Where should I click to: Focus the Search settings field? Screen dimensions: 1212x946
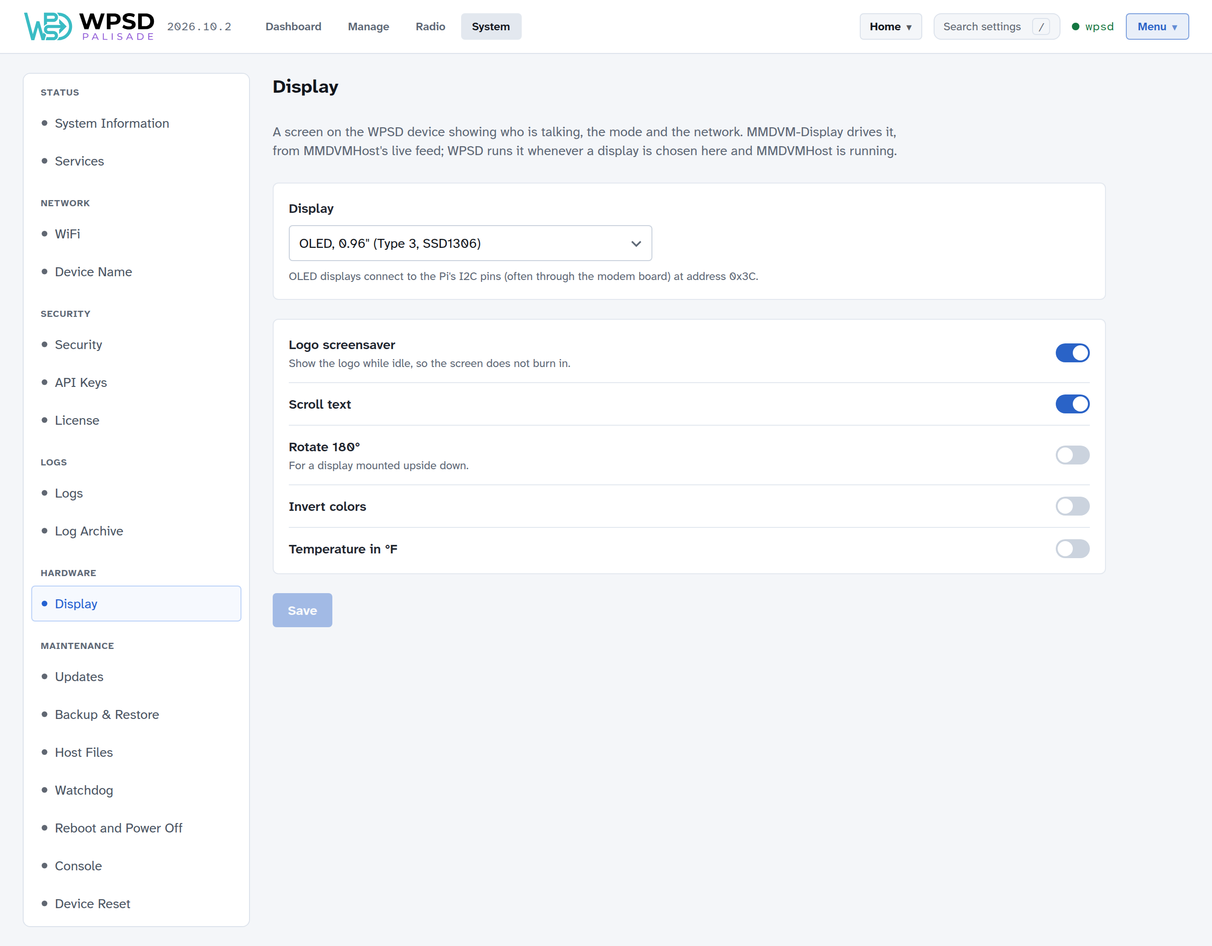996,26
